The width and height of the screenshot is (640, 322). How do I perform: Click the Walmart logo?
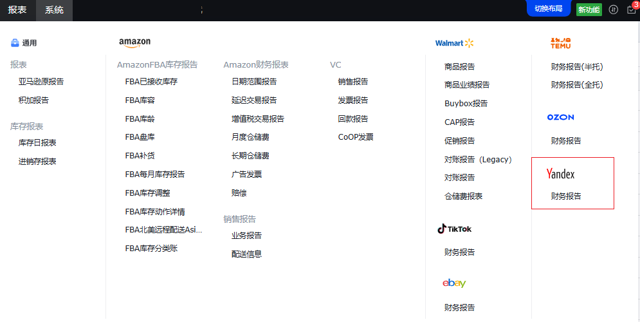pyautogui.click(x=454, y=43)
